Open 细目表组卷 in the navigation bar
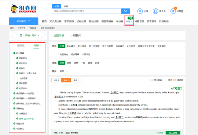This screenshot has height=135, width=198. 107,21
